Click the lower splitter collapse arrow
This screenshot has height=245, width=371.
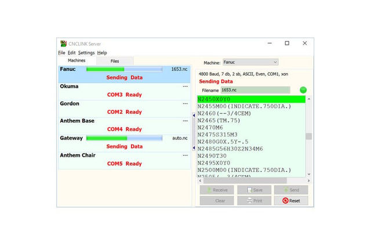click(194, 148)
